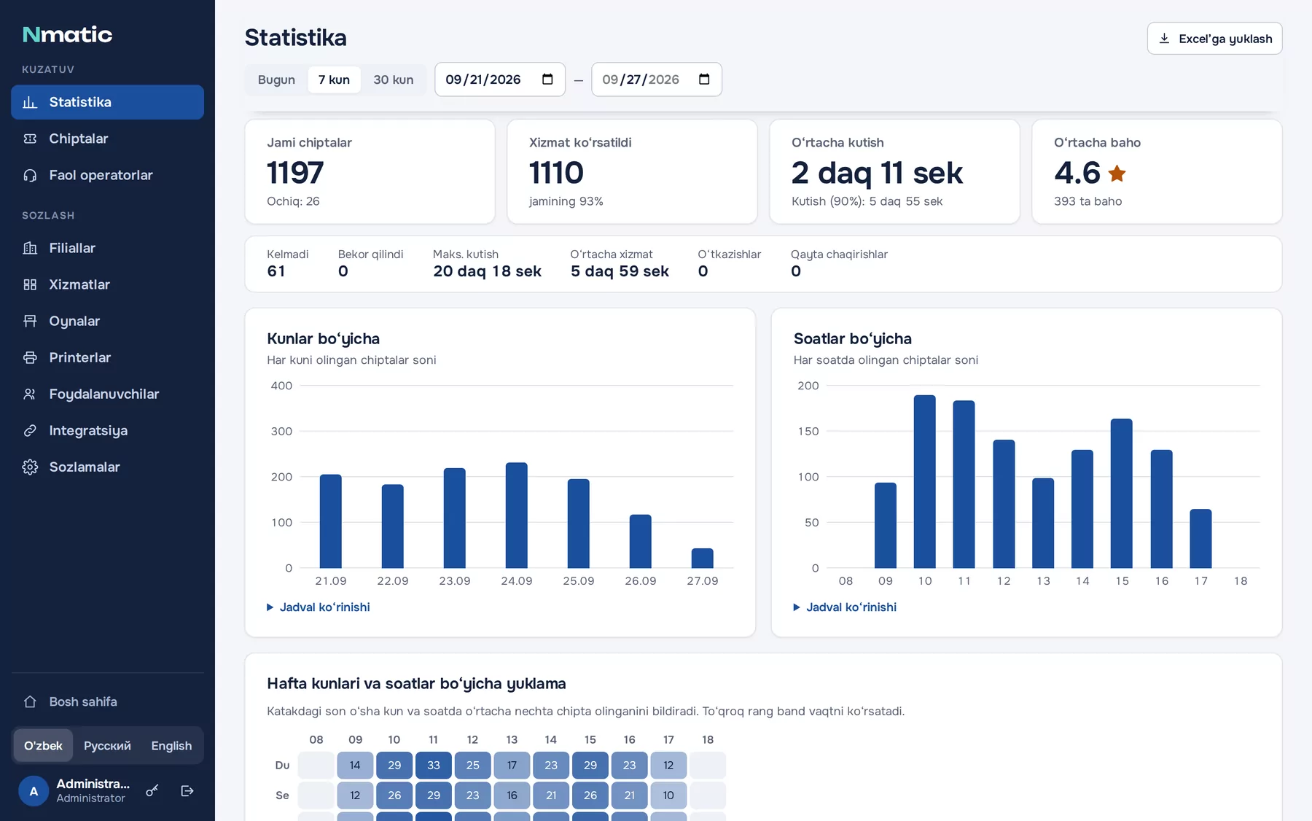Open the Oynalar menu entry
Screen dimensions: 1312x821
click(x=107, y=321)
